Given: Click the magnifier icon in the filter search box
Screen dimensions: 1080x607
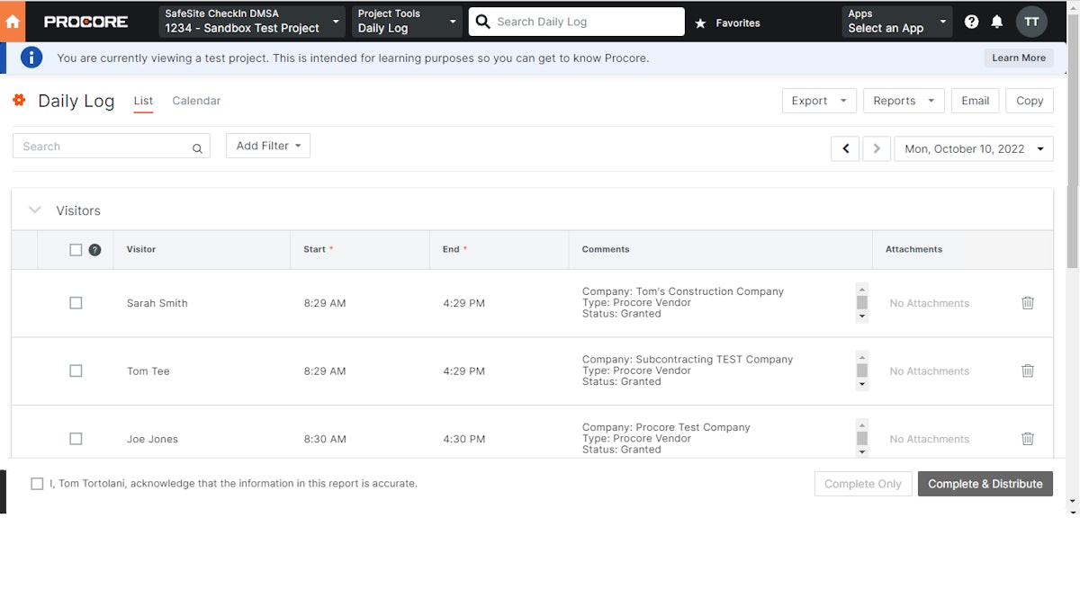Looking at the screenshot, I should [x=197, y=147].
